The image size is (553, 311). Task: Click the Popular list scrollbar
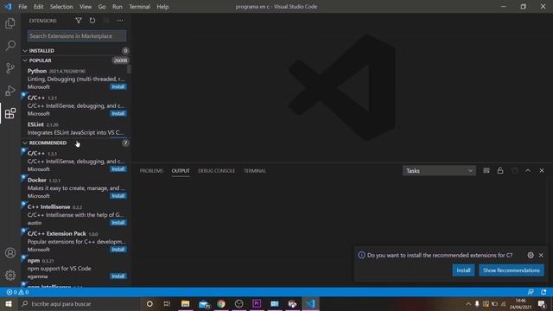coord(129,69)
